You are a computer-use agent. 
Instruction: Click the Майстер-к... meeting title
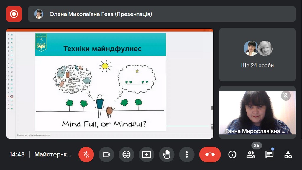tap(53, 154)
